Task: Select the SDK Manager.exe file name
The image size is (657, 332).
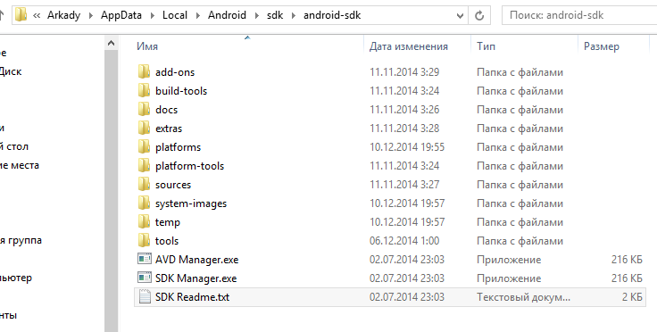Action: (195, 278)
